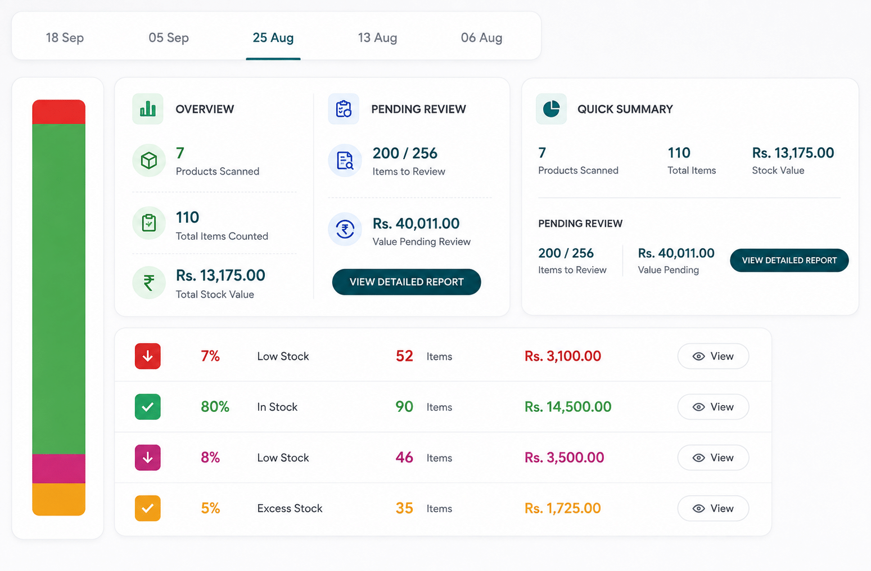Select the 25 Aug tab

[273, 38]
